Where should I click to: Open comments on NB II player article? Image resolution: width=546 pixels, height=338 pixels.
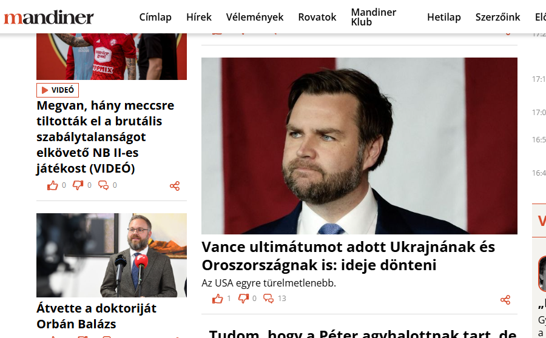click(103, 185)
